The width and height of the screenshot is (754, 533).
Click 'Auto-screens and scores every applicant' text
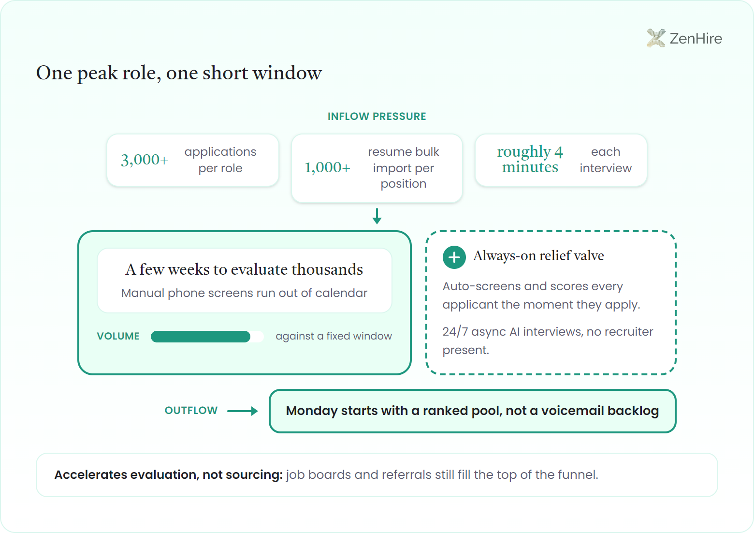point(541,296)
